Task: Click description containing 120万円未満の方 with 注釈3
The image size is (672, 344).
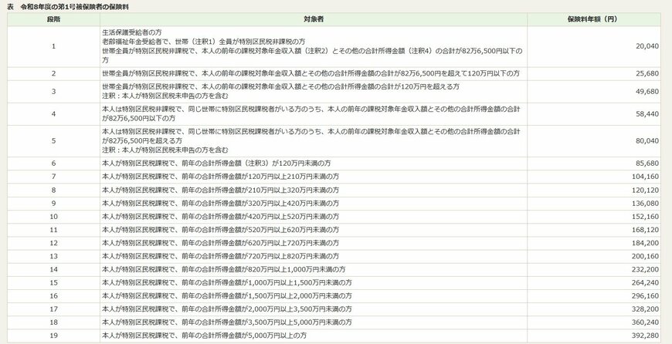Action: 216,164
